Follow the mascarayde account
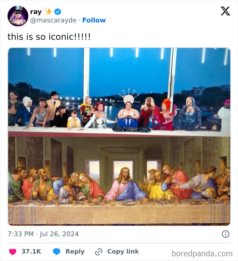The width and height of the screenshot is (238, 261). tap(94, 20)
